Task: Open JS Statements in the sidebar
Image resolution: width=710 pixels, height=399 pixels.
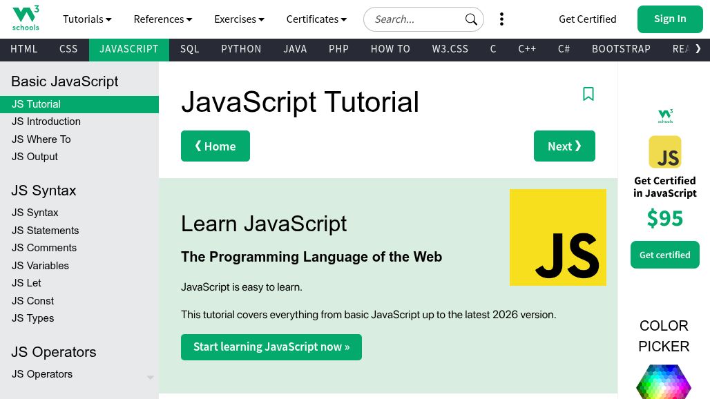Action: [x=79, y=231]
